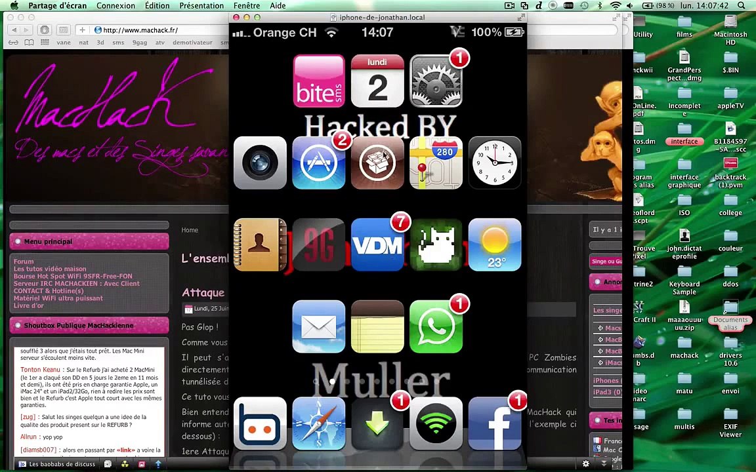Image resolution: width=756 pixels, height=472 pixels.
Task: Open the Mail app on the iPhone
Action: pyautogui.click(x=319, y=326)
